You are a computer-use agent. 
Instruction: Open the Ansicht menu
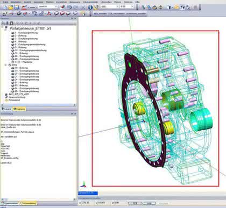coord(27,2)
